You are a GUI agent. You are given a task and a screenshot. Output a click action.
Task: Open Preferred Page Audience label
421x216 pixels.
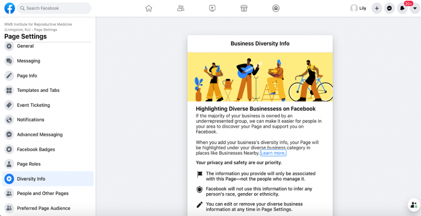tap(44, 208)
